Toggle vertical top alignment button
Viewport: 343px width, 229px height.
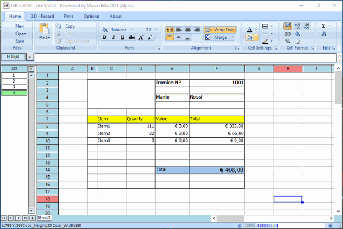pos(169,37)
